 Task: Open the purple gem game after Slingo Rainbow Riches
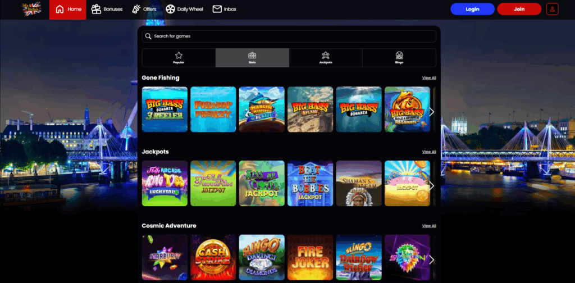(x=408, y=257)
